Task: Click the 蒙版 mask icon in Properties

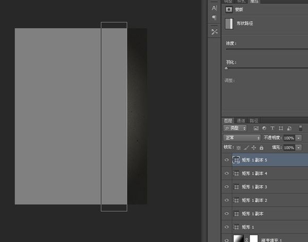Action: point(229,10)
